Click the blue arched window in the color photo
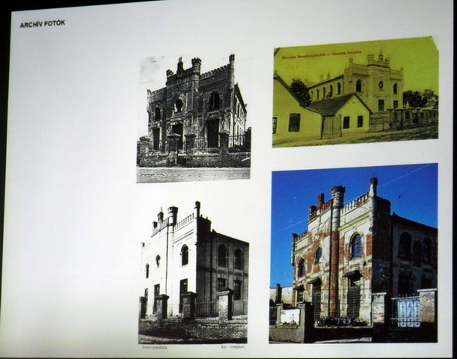The image size is (457, 359). 356,245
